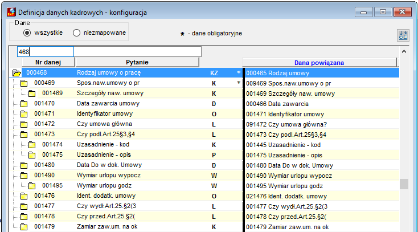Screen dimensions: 418x232
Task: Sort by the 'Nr danej' column header
Action: click(x=48, y=62)
